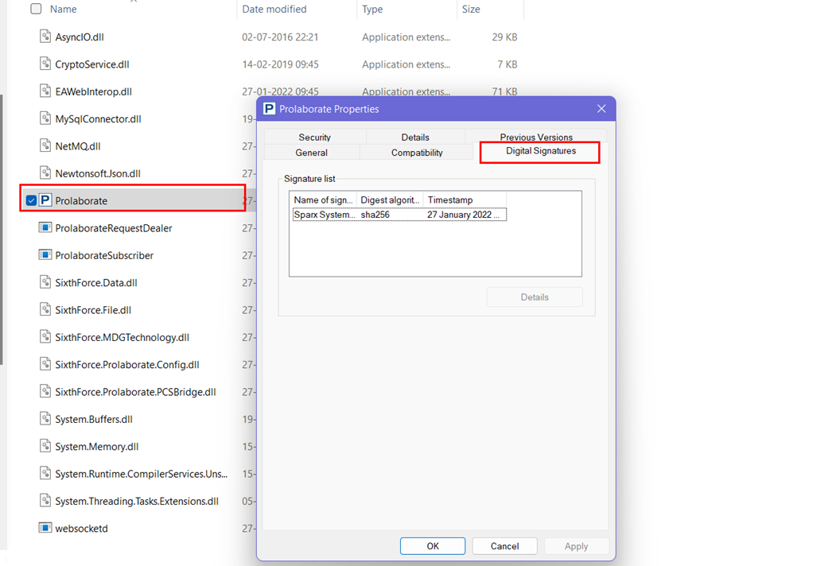
Task: Click the Prolaborate application P icon in list
Action: click(x=45, y=200)
